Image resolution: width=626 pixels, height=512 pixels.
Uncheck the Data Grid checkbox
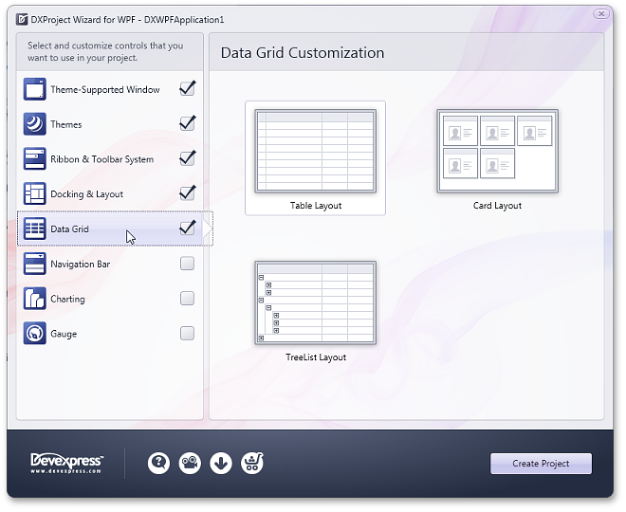click(x=187, y=228)
